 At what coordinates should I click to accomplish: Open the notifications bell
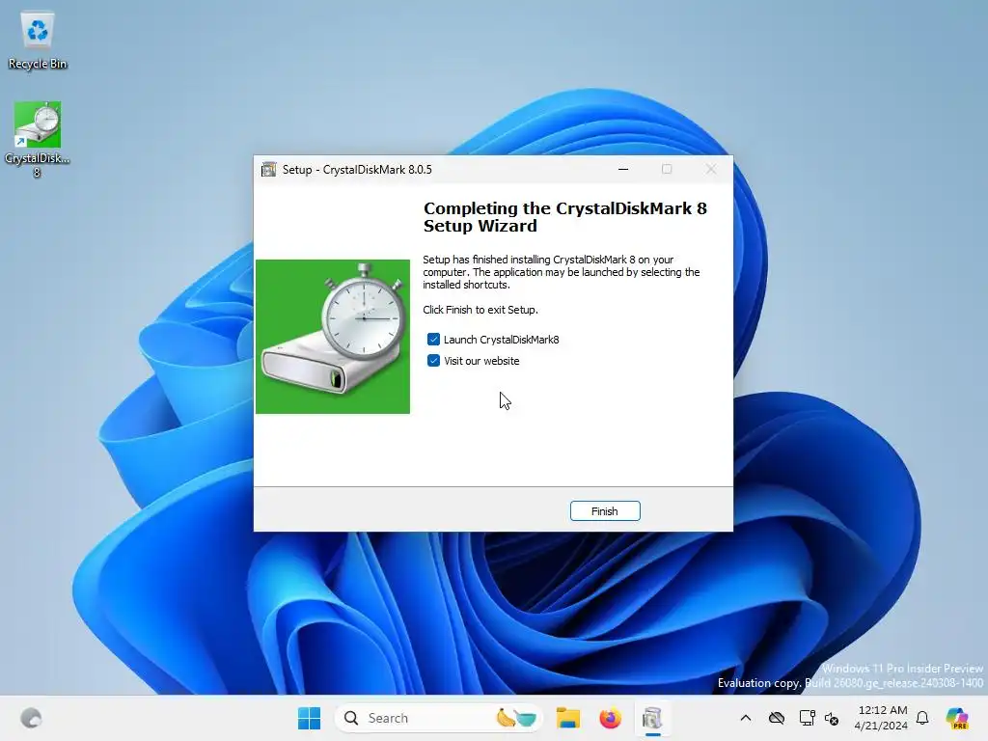pos(922,718)
